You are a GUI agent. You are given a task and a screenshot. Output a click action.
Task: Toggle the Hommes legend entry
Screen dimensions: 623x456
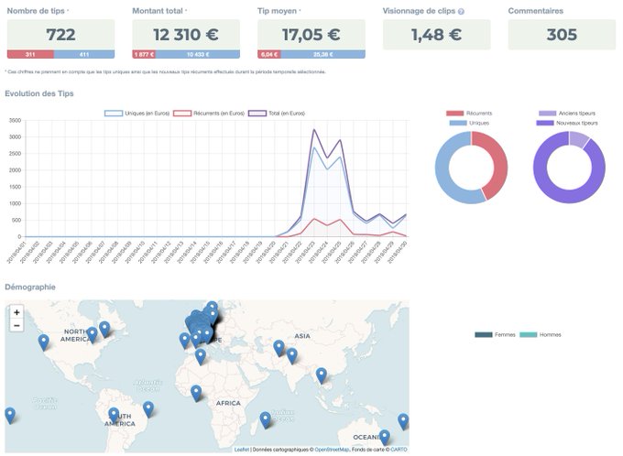(541, 335)
